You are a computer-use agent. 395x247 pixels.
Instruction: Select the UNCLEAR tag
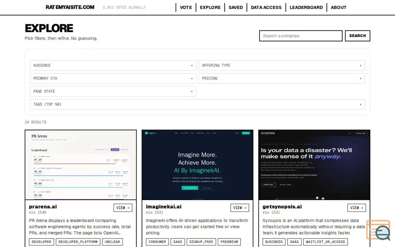pos(113,242)
